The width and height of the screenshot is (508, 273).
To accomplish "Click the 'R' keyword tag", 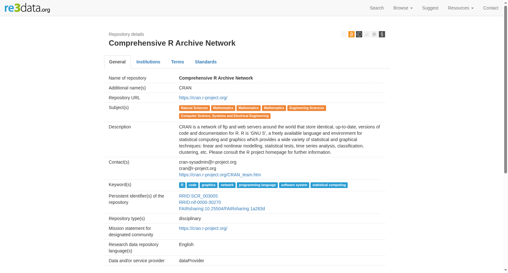I will (182, 185).
